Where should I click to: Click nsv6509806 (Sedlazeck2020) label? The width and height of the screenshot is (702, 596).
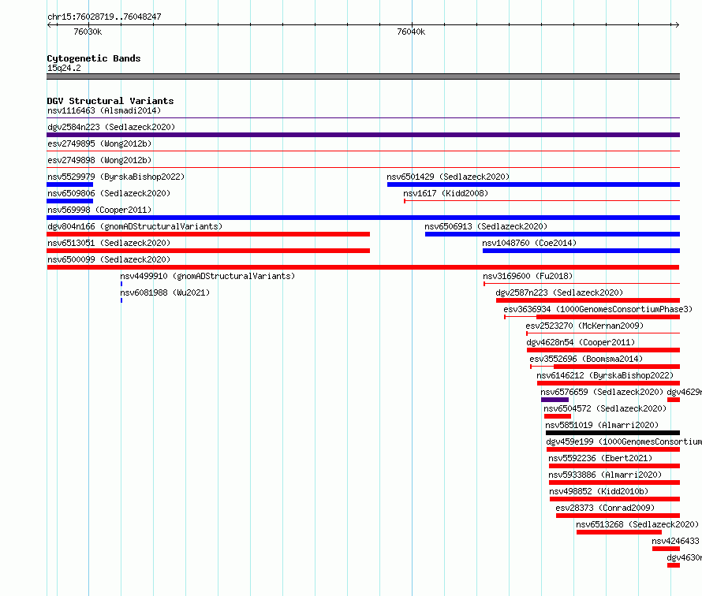click(109, 193)
